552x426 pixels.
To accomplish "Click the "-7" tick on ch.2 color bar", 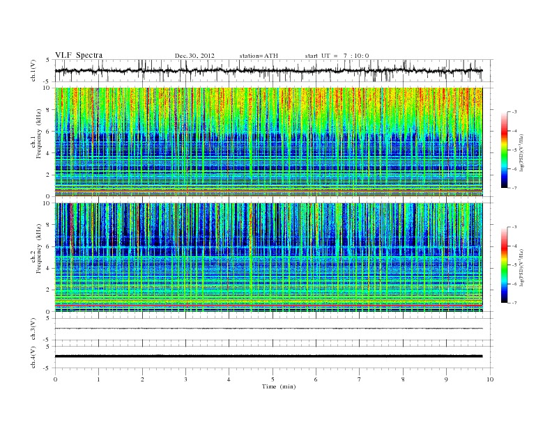I will pyautogui.click(x=514, y=303).
